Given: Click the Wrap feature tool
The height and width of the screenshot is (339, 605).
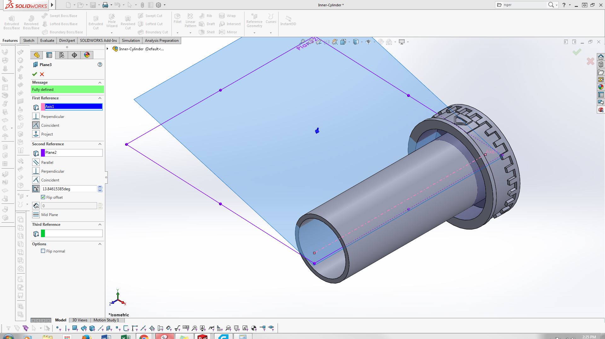Looking at the screenshot, I should tap(227, 16).
